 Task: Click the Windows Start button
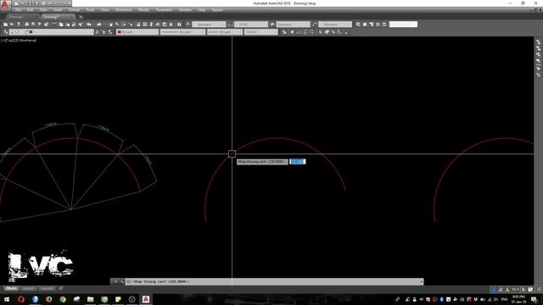pos(6,299)
